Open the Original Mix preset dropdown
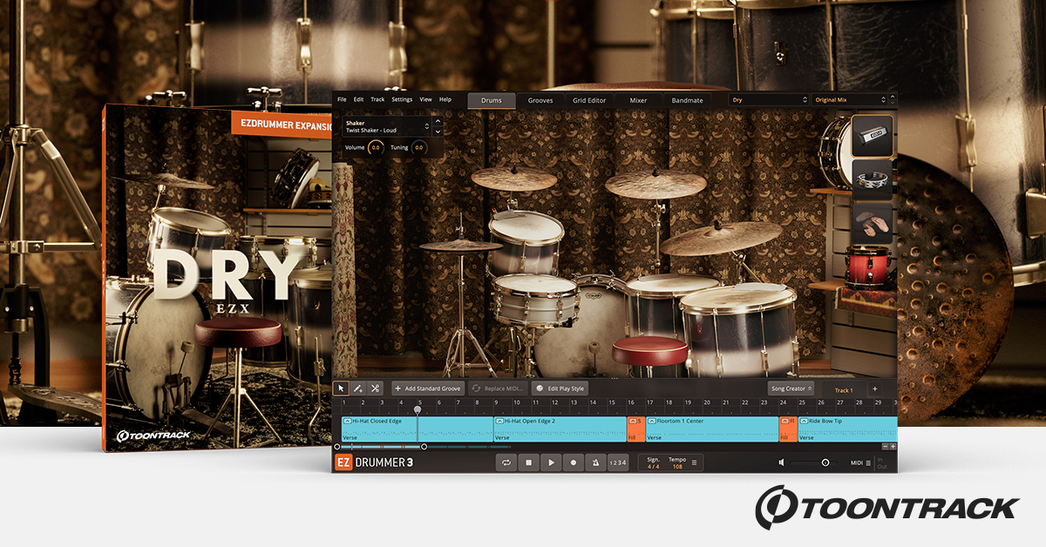The image size is (1046, 547). [x=850, y=100]
